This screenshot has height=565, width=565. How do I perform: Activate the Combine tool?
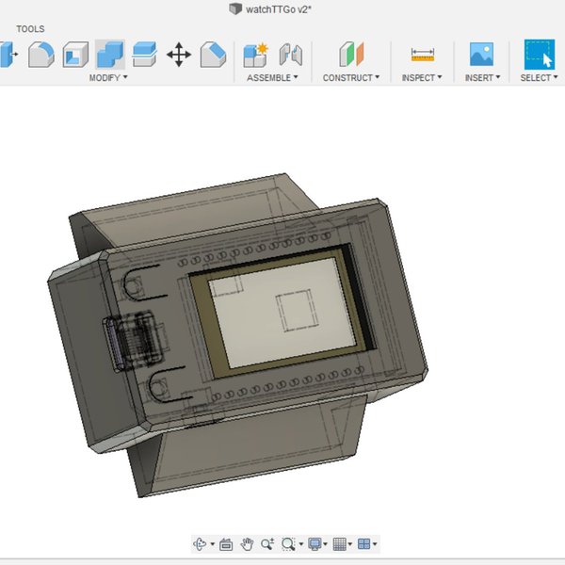(x=109, y=55)
